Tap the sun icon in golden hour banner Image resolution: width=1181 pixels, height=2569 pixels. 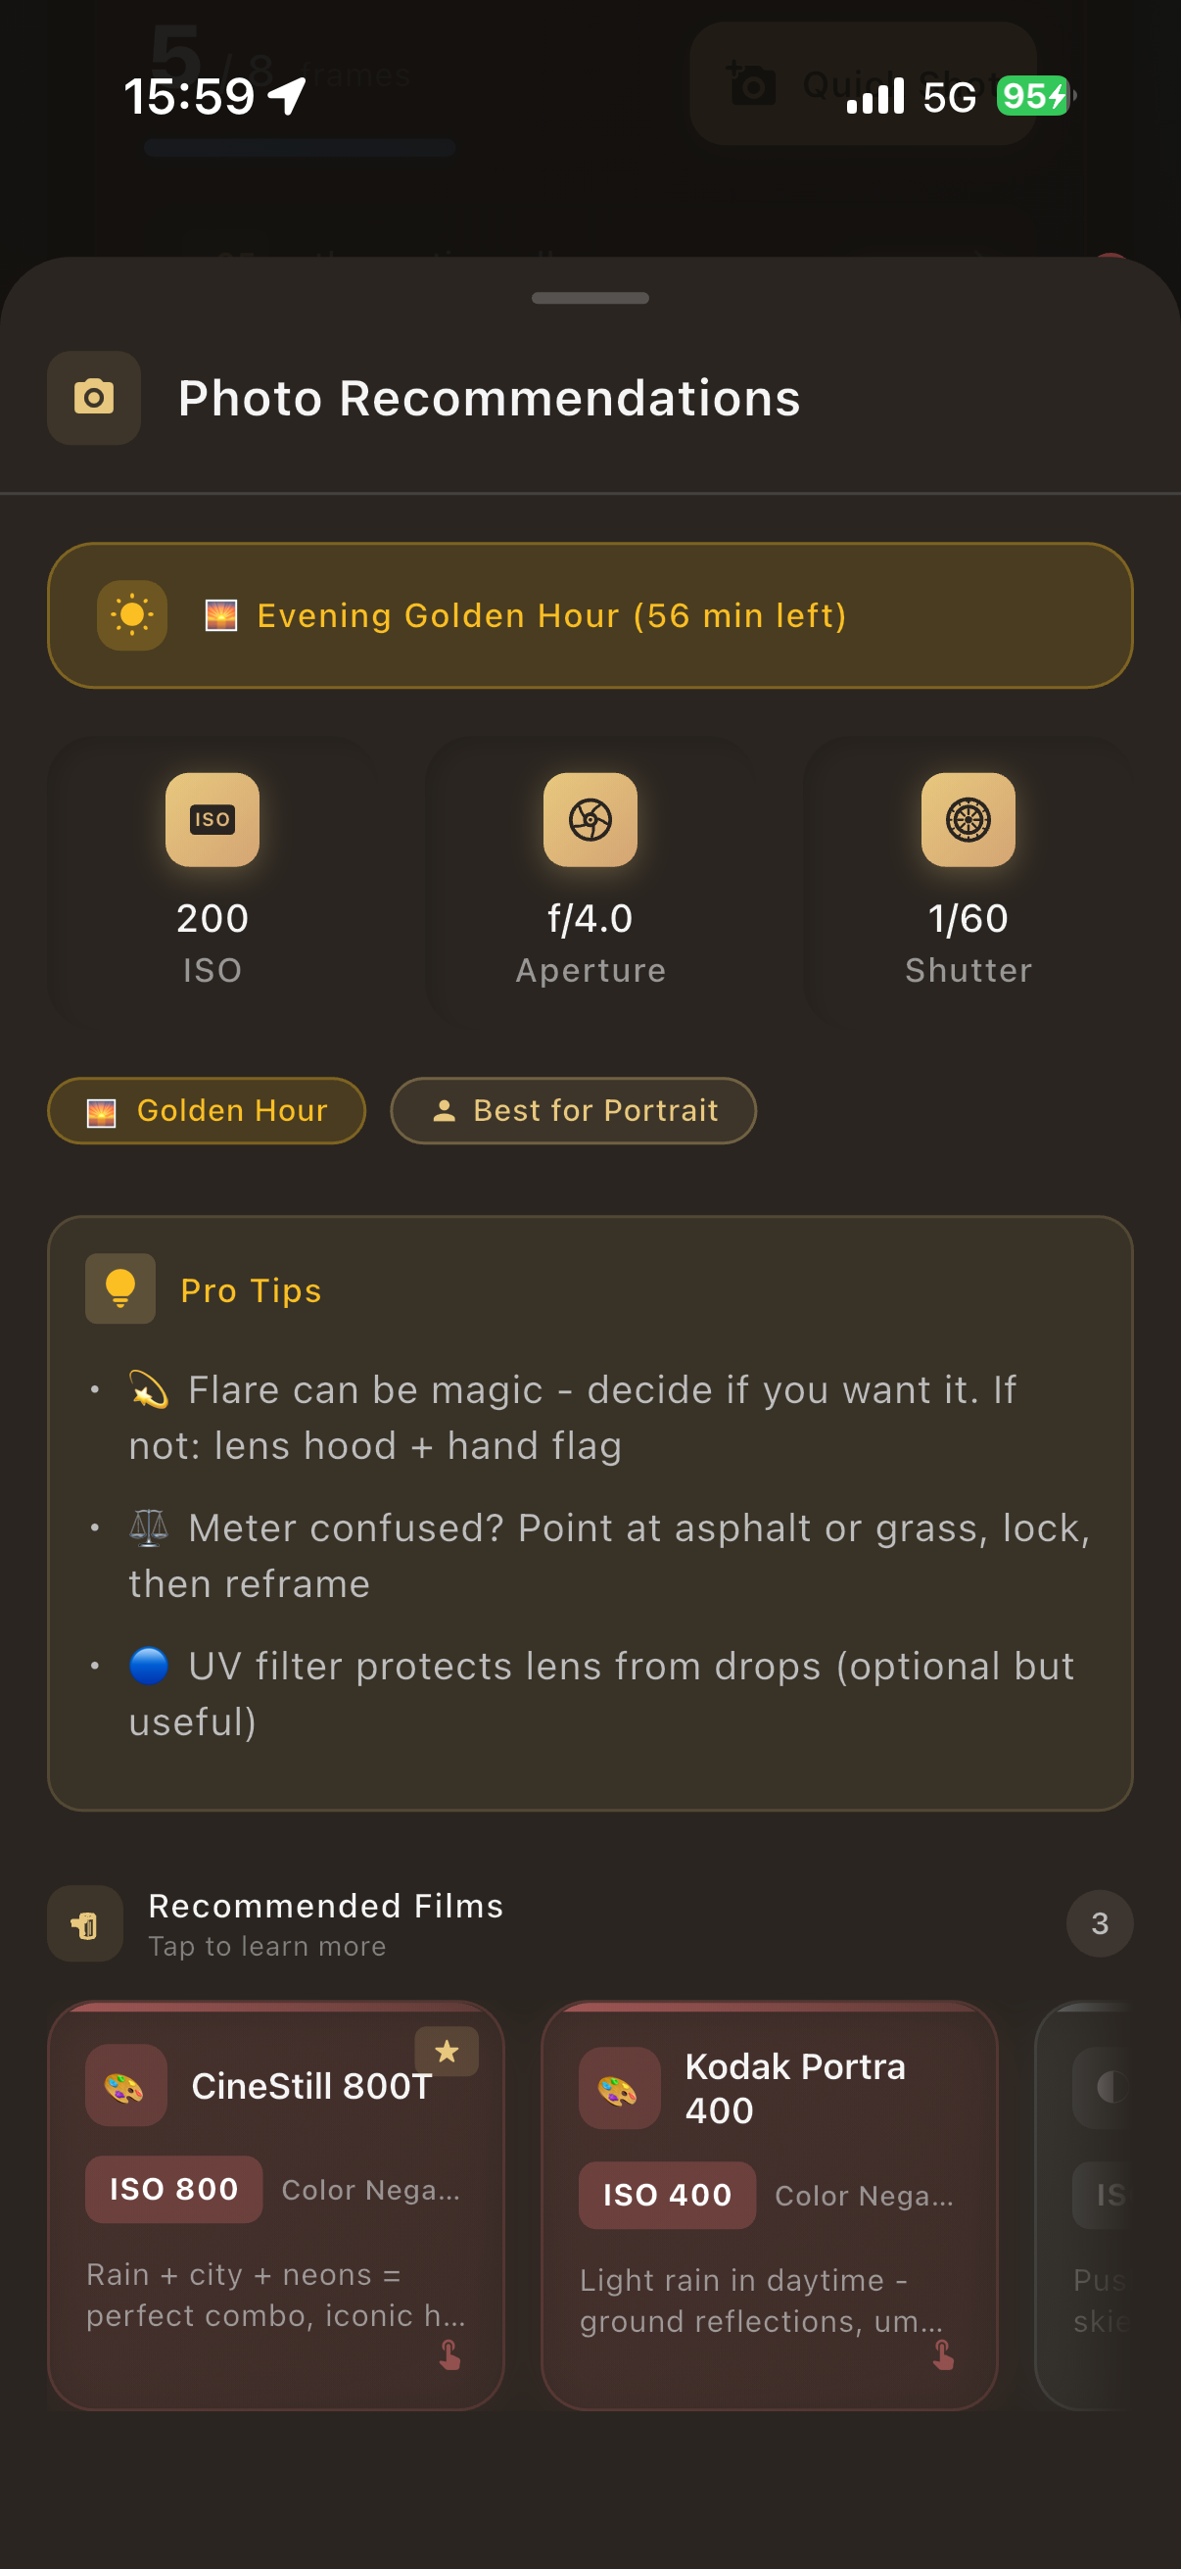[x=131, y=615]
